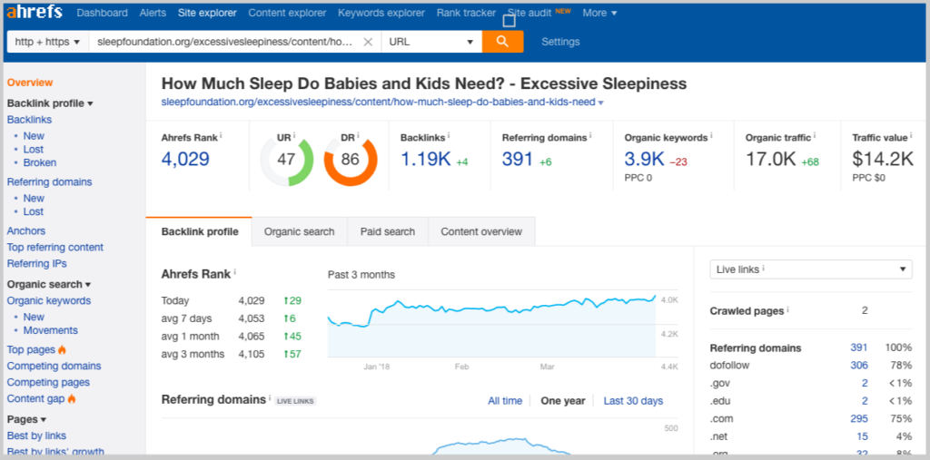Click the .com domains count 295
930x460 pixels.
(x=859, y=418)
